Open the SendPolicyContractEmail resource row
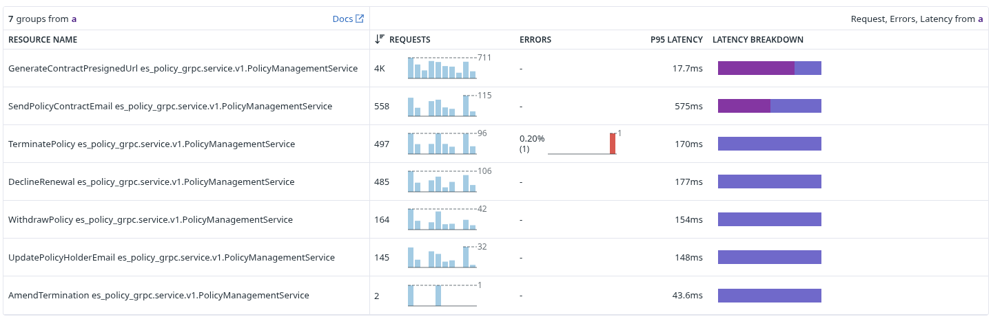This screenshot has height=319, width=993. pos(170,107)
